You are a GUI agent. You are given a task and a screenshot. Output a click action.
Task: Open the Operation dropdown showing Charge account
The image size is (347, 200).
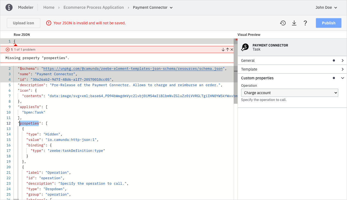[x=289, y=93]
